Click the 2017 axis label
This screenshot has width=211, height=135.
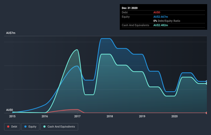tap(77, 116)
